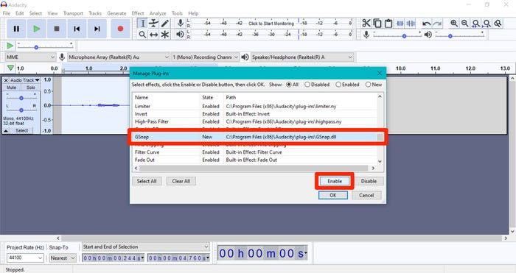Open the Speaker/Headphone playback device dropdown

pos(302,57)
